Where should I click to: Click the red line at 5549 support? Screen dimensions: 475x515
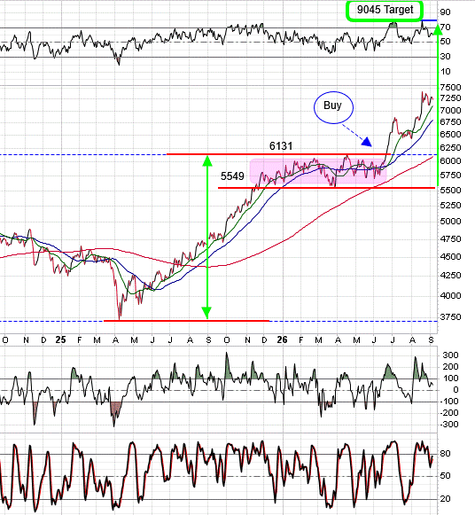pyautogui.click(x=327, y=188)
